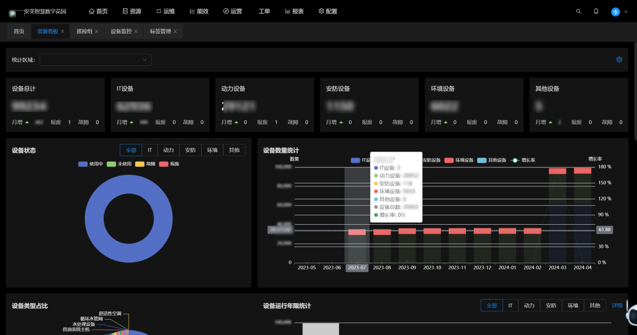
Task: Select 全部 in 设备状态 filter
Action: coord(131,150)
